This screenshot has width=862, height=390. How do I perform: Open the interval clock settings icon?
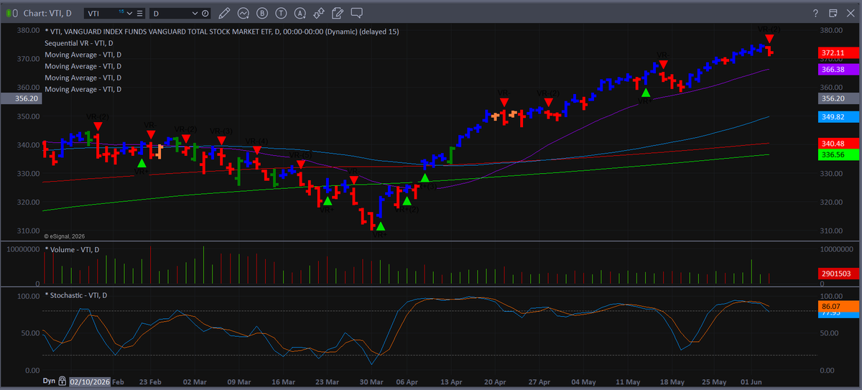point(206,13)
